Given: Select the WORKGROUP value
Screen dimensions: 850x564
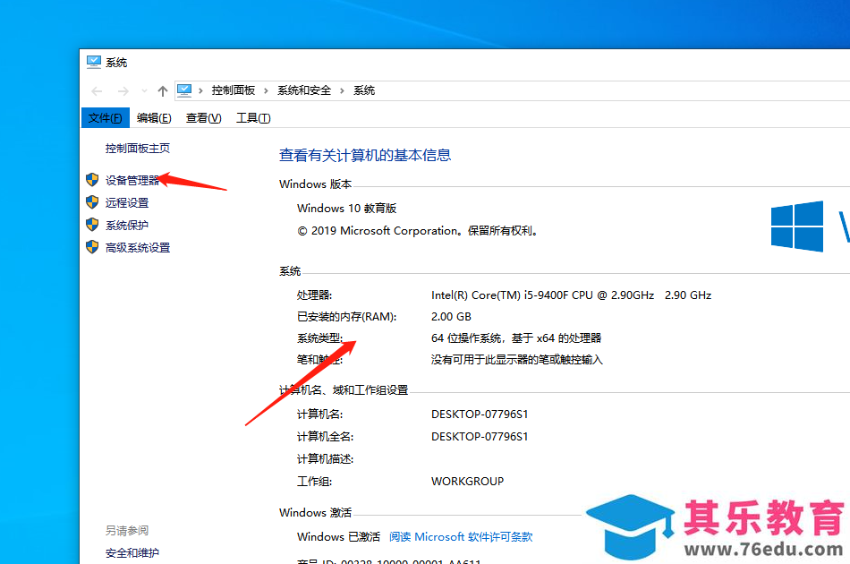Looking at the screenshot, I should [x=467, y=481].
